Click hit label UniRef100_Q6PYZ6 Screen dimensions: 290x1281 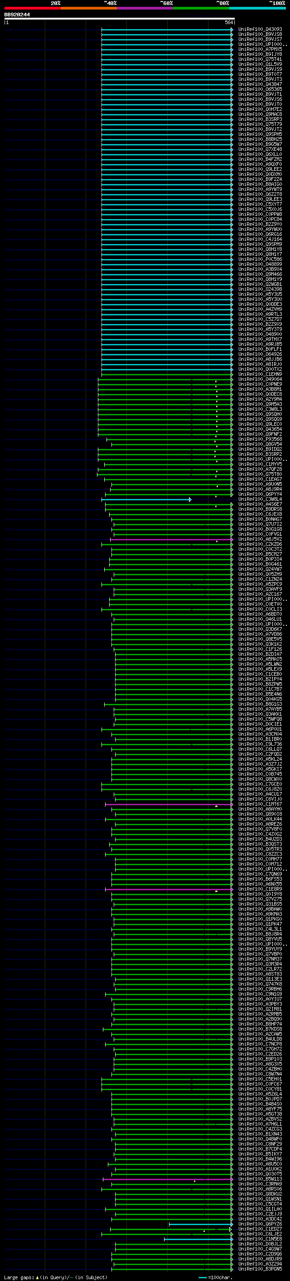click(260, 1224)
